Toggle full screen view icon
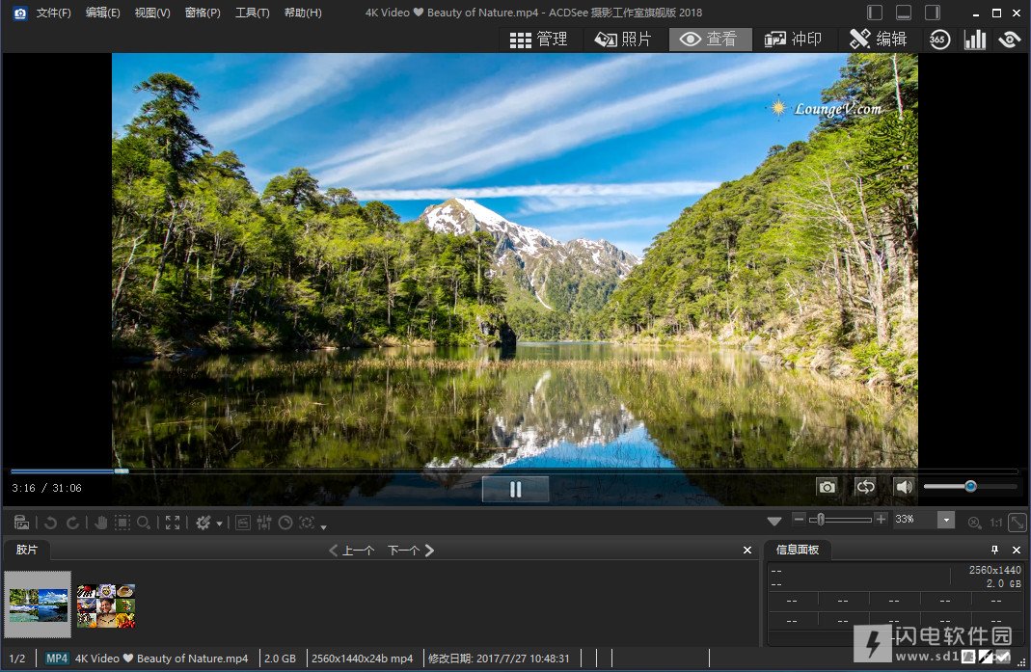This screenshot has width=1031, height=672. [x=173, y=523]
